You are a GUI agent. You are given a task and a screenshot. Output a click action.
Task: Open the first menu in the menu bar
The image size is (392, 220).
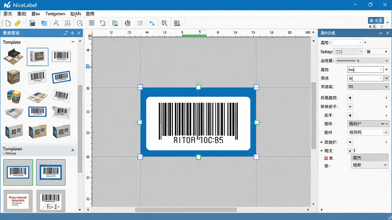coord(8,14)
